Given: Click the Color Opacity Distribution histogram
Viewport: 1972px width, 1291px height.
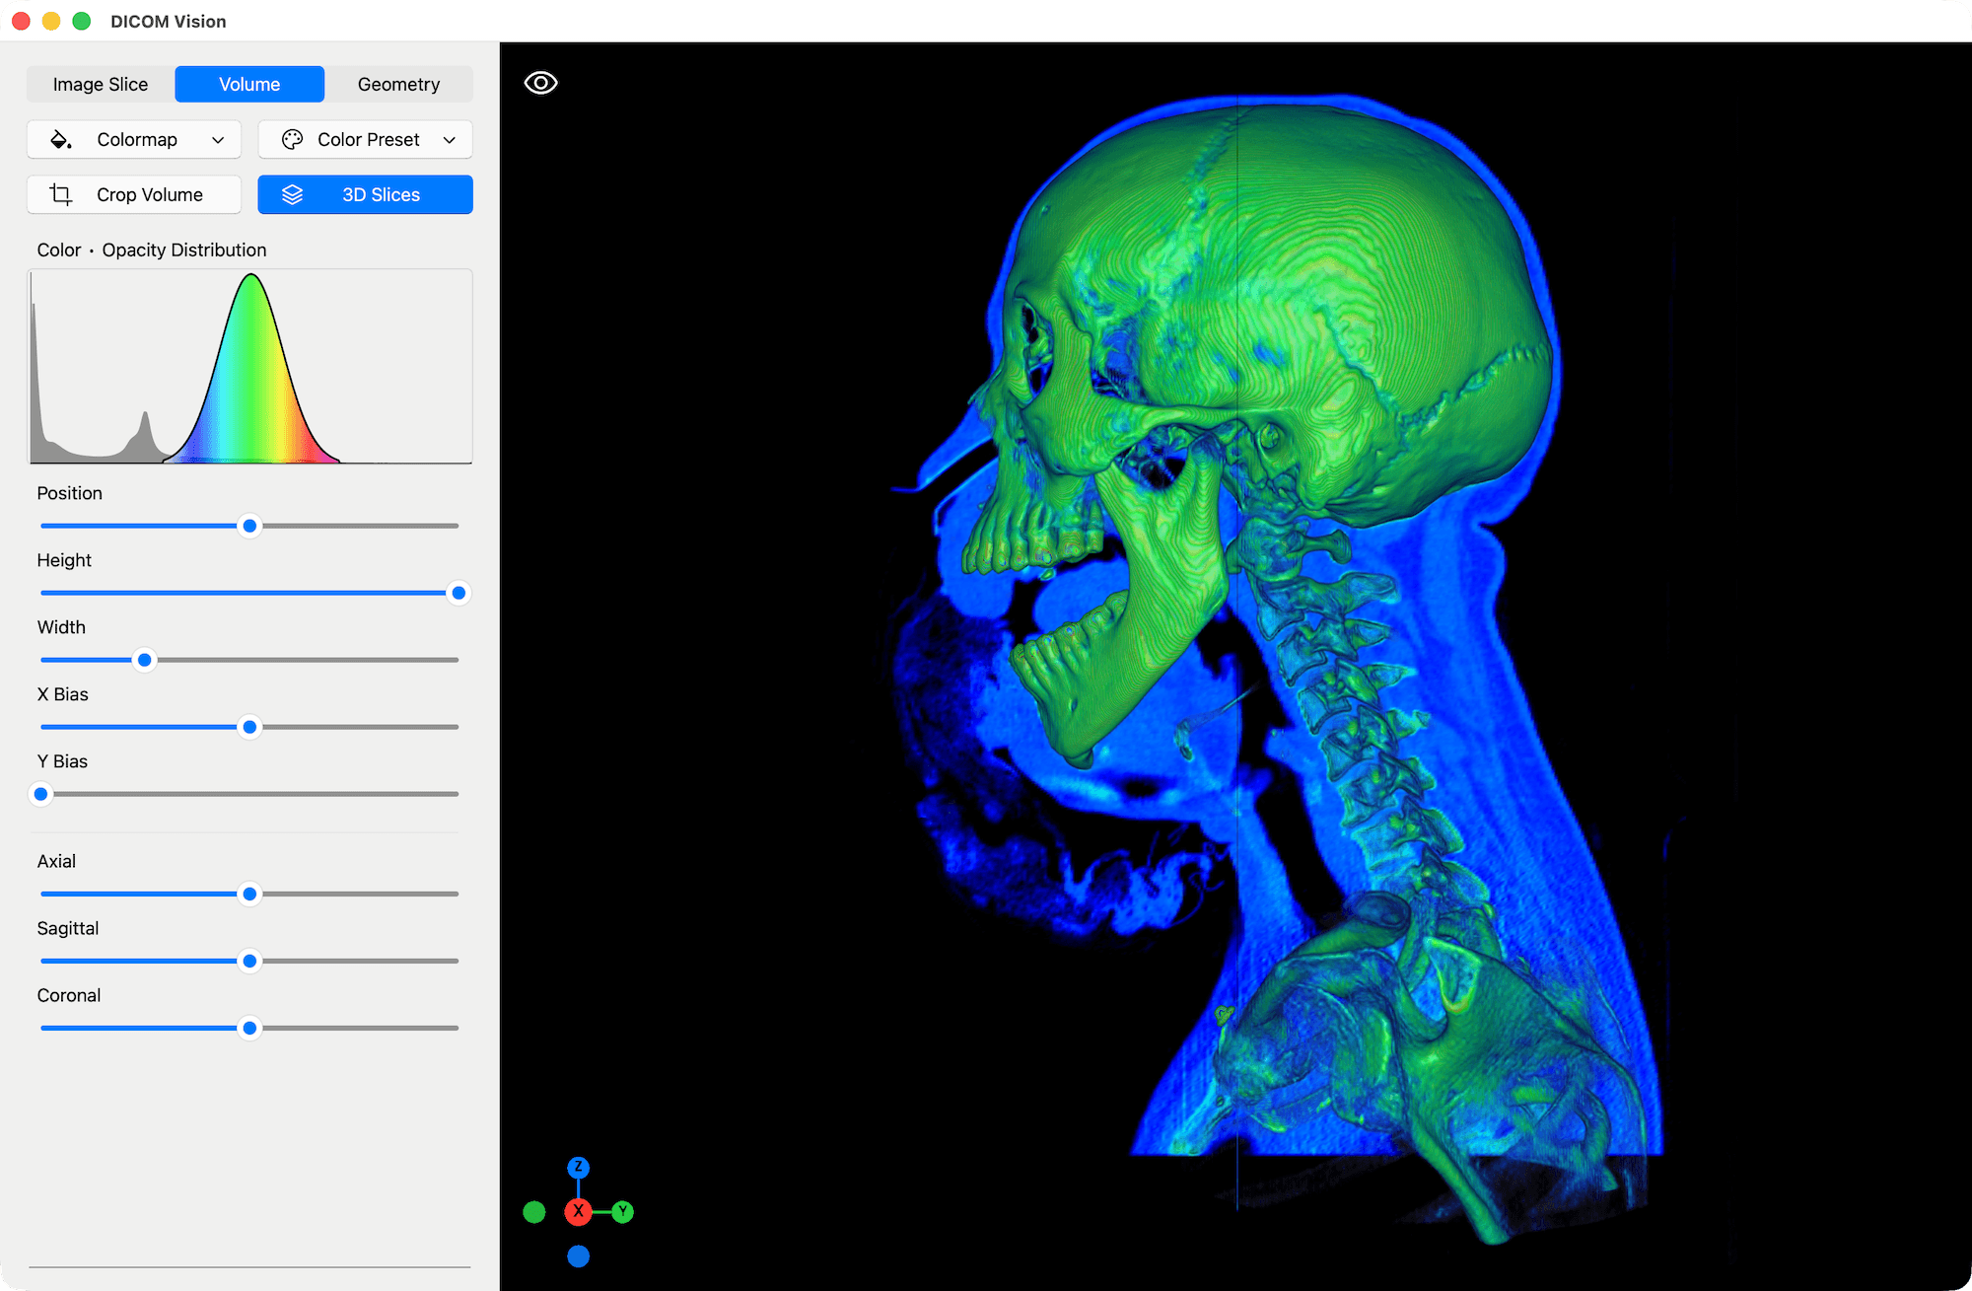Looking at the screenshot, I should tap(249, 366).
